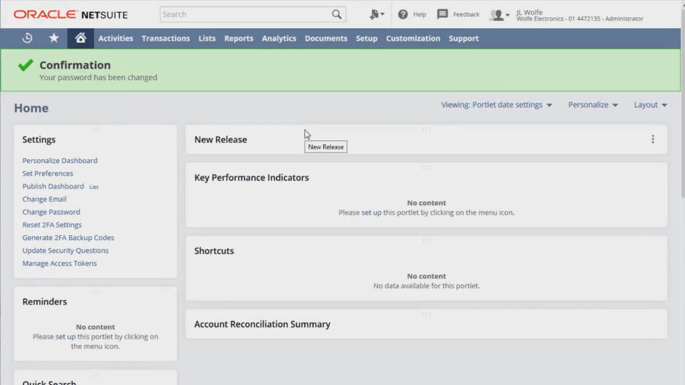Click the Personalize Dashboard link
The image size is (685, 385).
[x=60, y=160]
